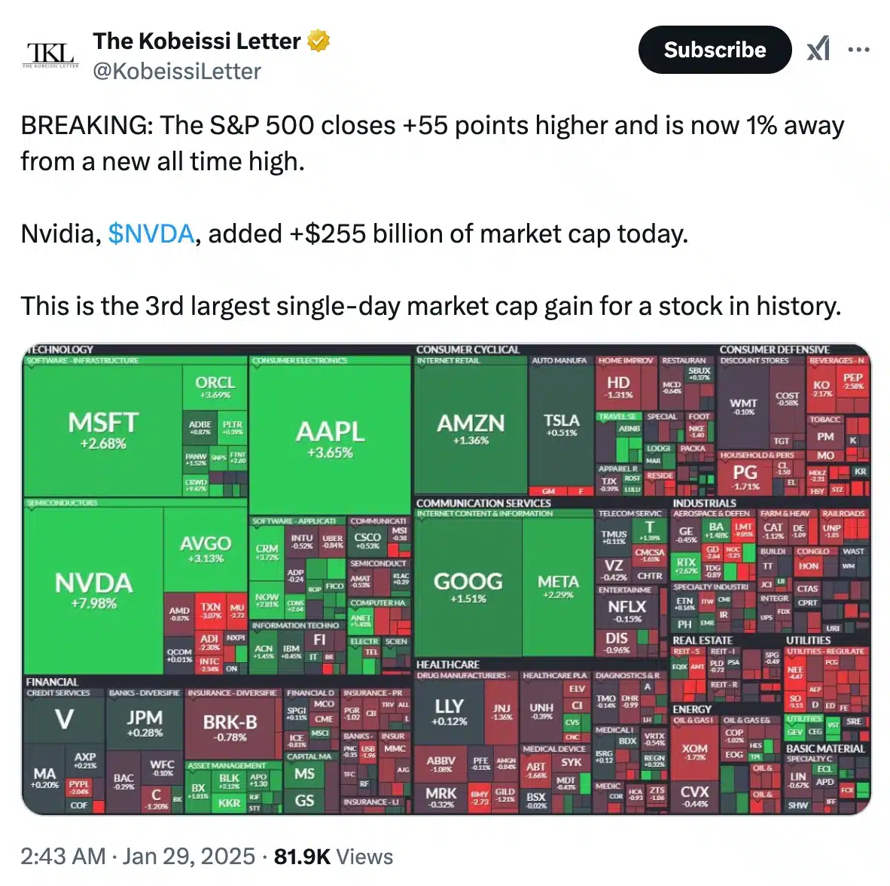Click the gold verified badge icon
This screenshot has width=890, height=886.
click(x=319, y=41)
